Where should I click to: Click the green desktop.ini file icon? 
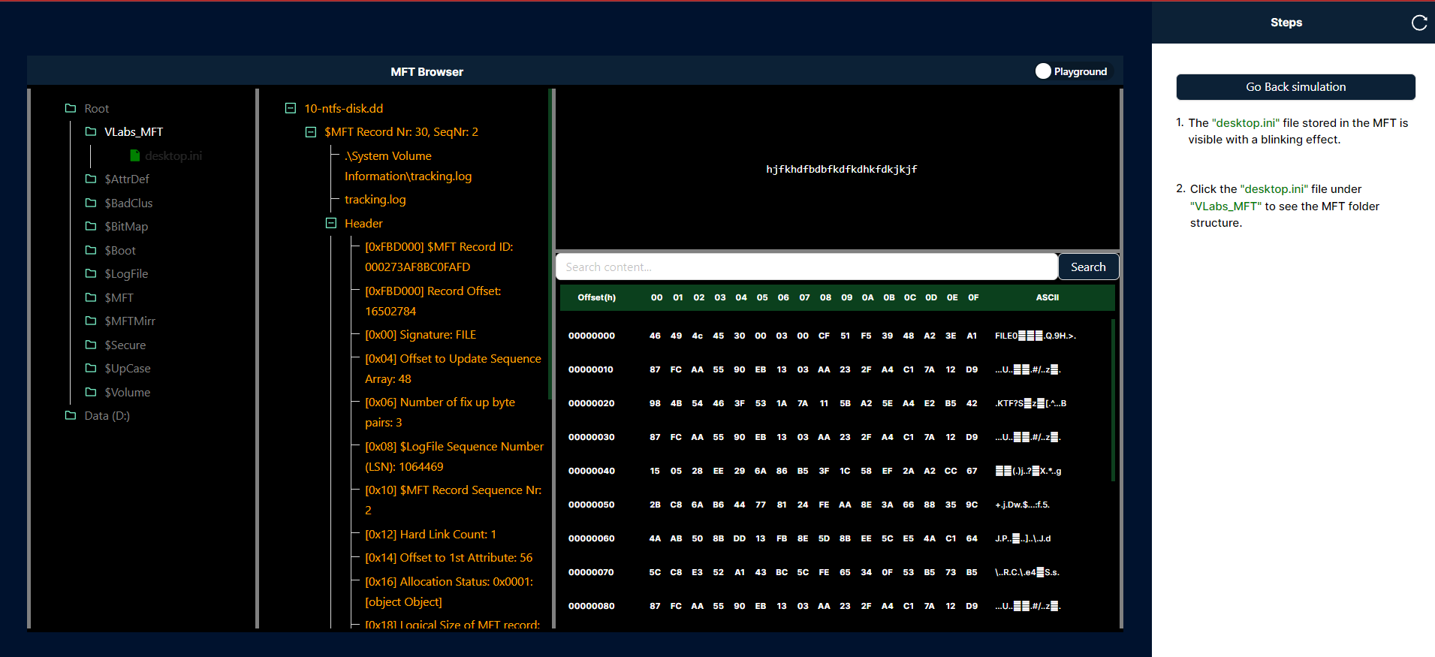click(135, 155)
